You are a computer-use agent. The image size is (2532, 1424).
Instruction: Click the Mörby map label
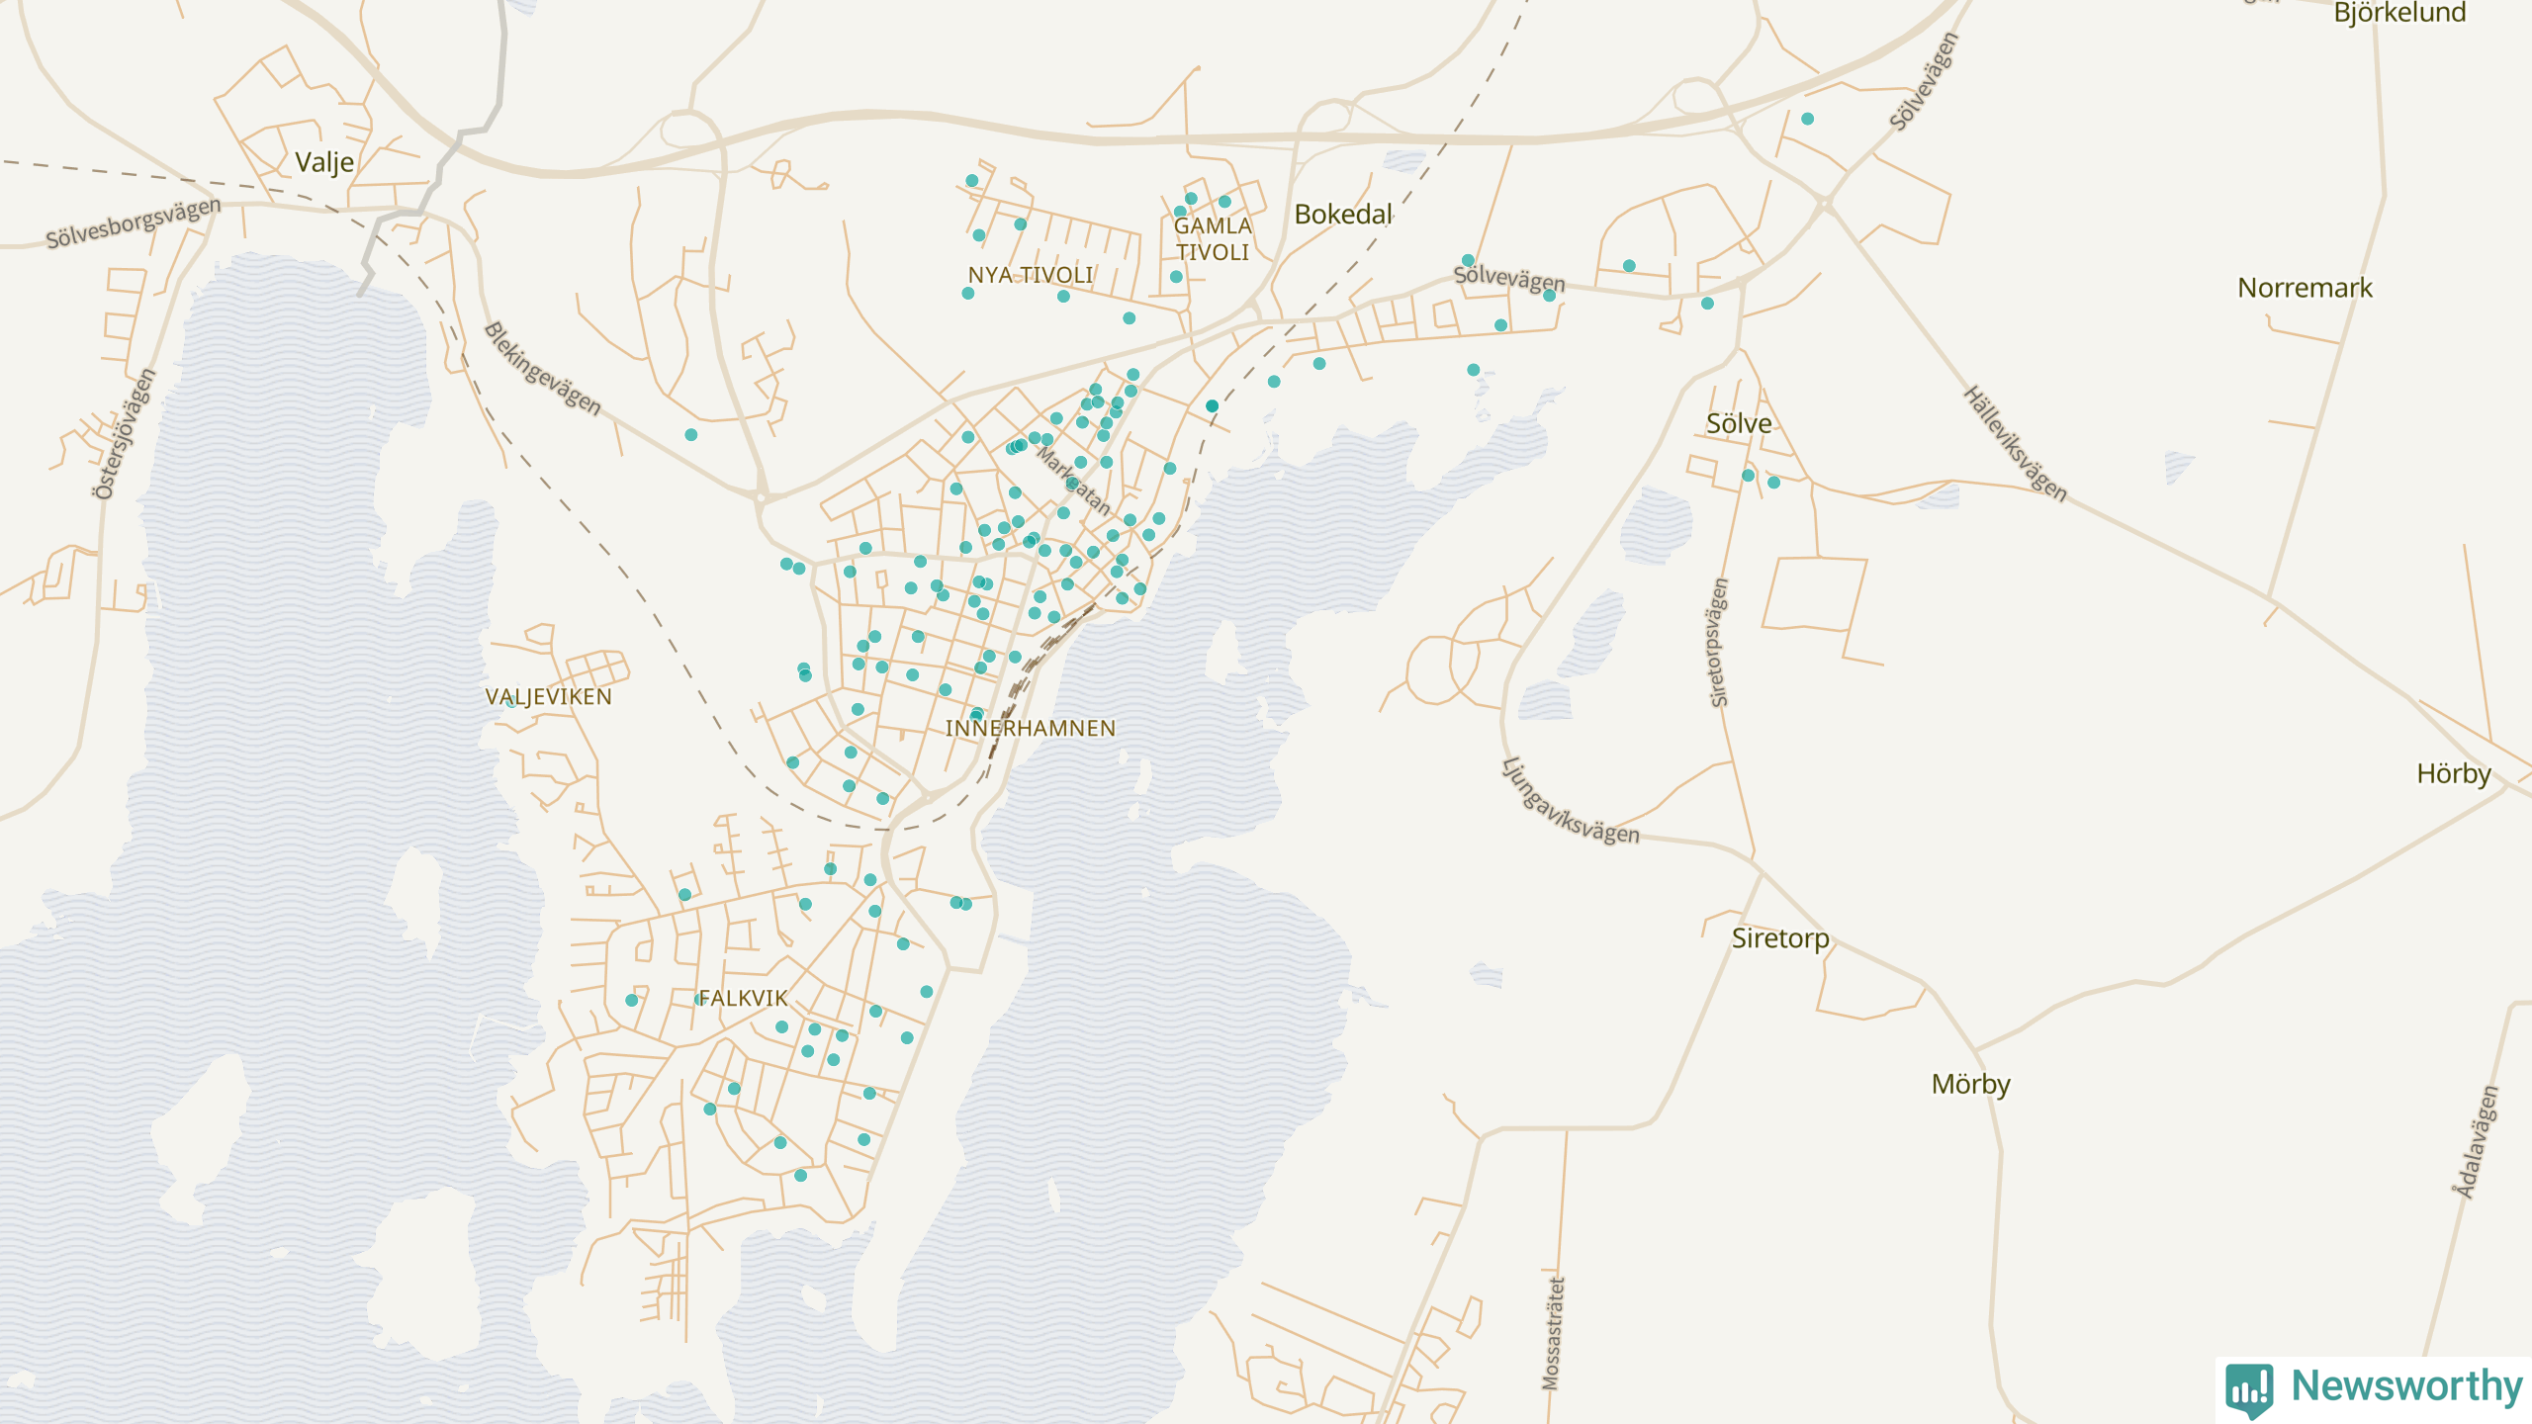point(1970,1085)
